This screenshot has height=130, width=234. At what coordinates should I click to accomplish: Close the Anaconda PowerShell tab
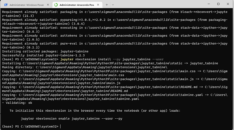98,5
